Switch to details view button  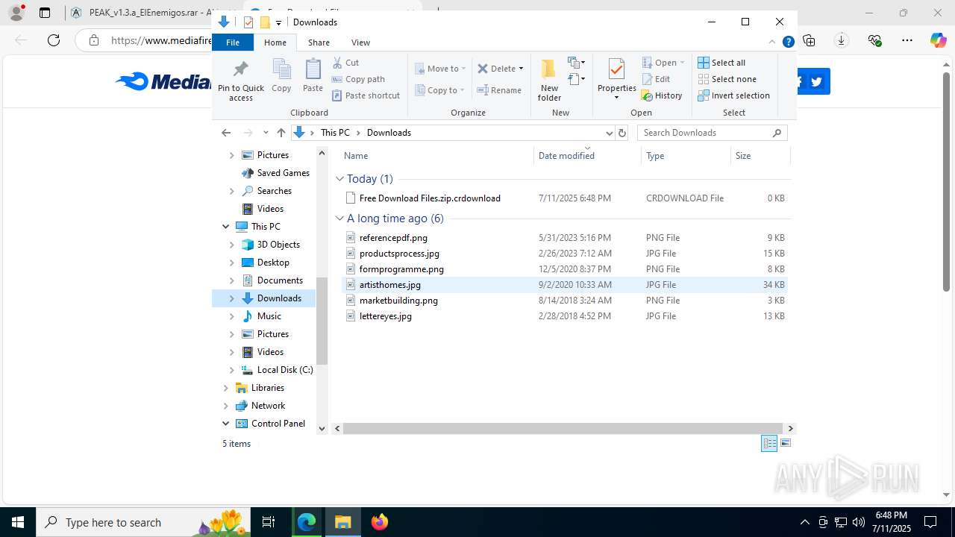point(769,444)
